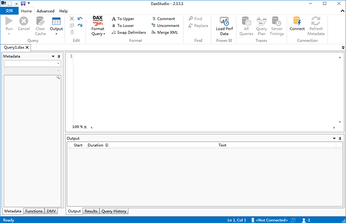Screen dimensions: 346x223
Task: Click the Cancel query icon
Action: click(x=24, y=21)
